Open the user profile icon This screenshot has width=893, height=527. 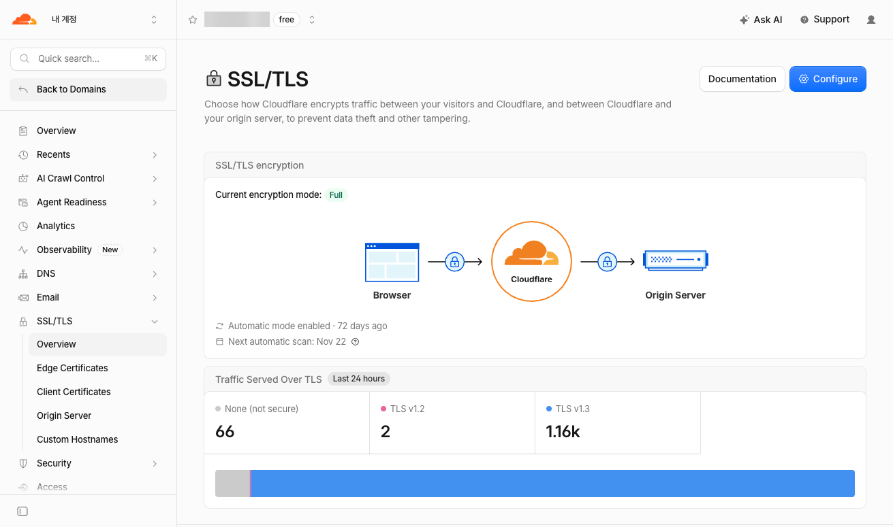pyautogui.click(x=871, y=20)
